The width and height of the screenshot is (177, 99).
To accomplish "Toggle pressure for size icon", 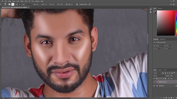I will (90, 4).
